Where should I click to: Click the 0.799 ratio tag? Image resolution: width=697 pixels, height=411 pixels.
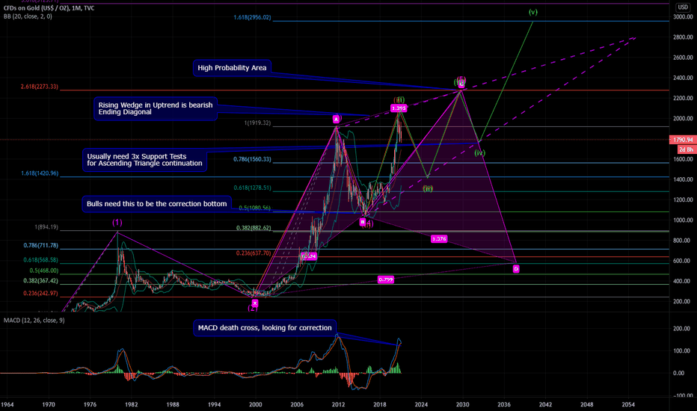click(385, 280)
